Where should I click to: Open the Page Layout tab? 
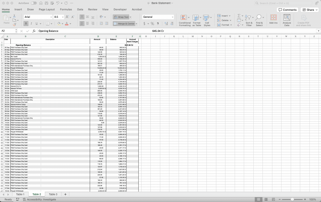(47, 10)
